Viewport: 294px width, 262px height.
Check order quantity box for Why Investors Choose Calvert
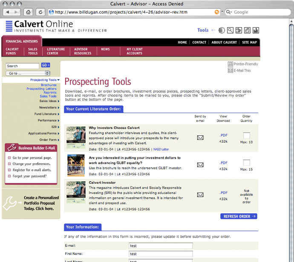tap(246, 135)
